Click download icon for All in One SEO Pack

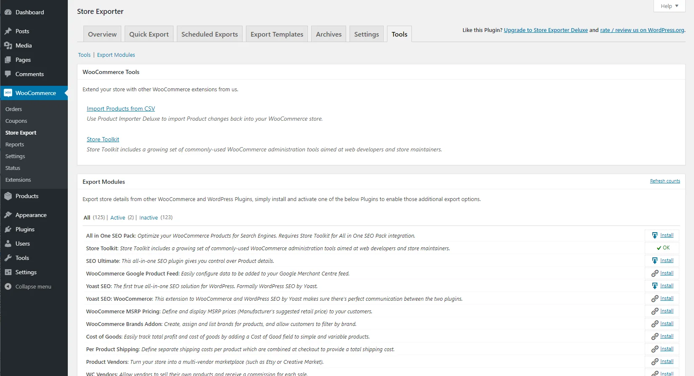655,236
